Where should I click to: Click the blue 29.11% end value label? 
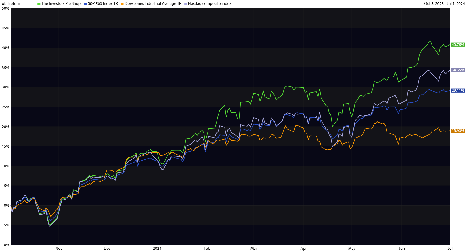click(458, 91)
